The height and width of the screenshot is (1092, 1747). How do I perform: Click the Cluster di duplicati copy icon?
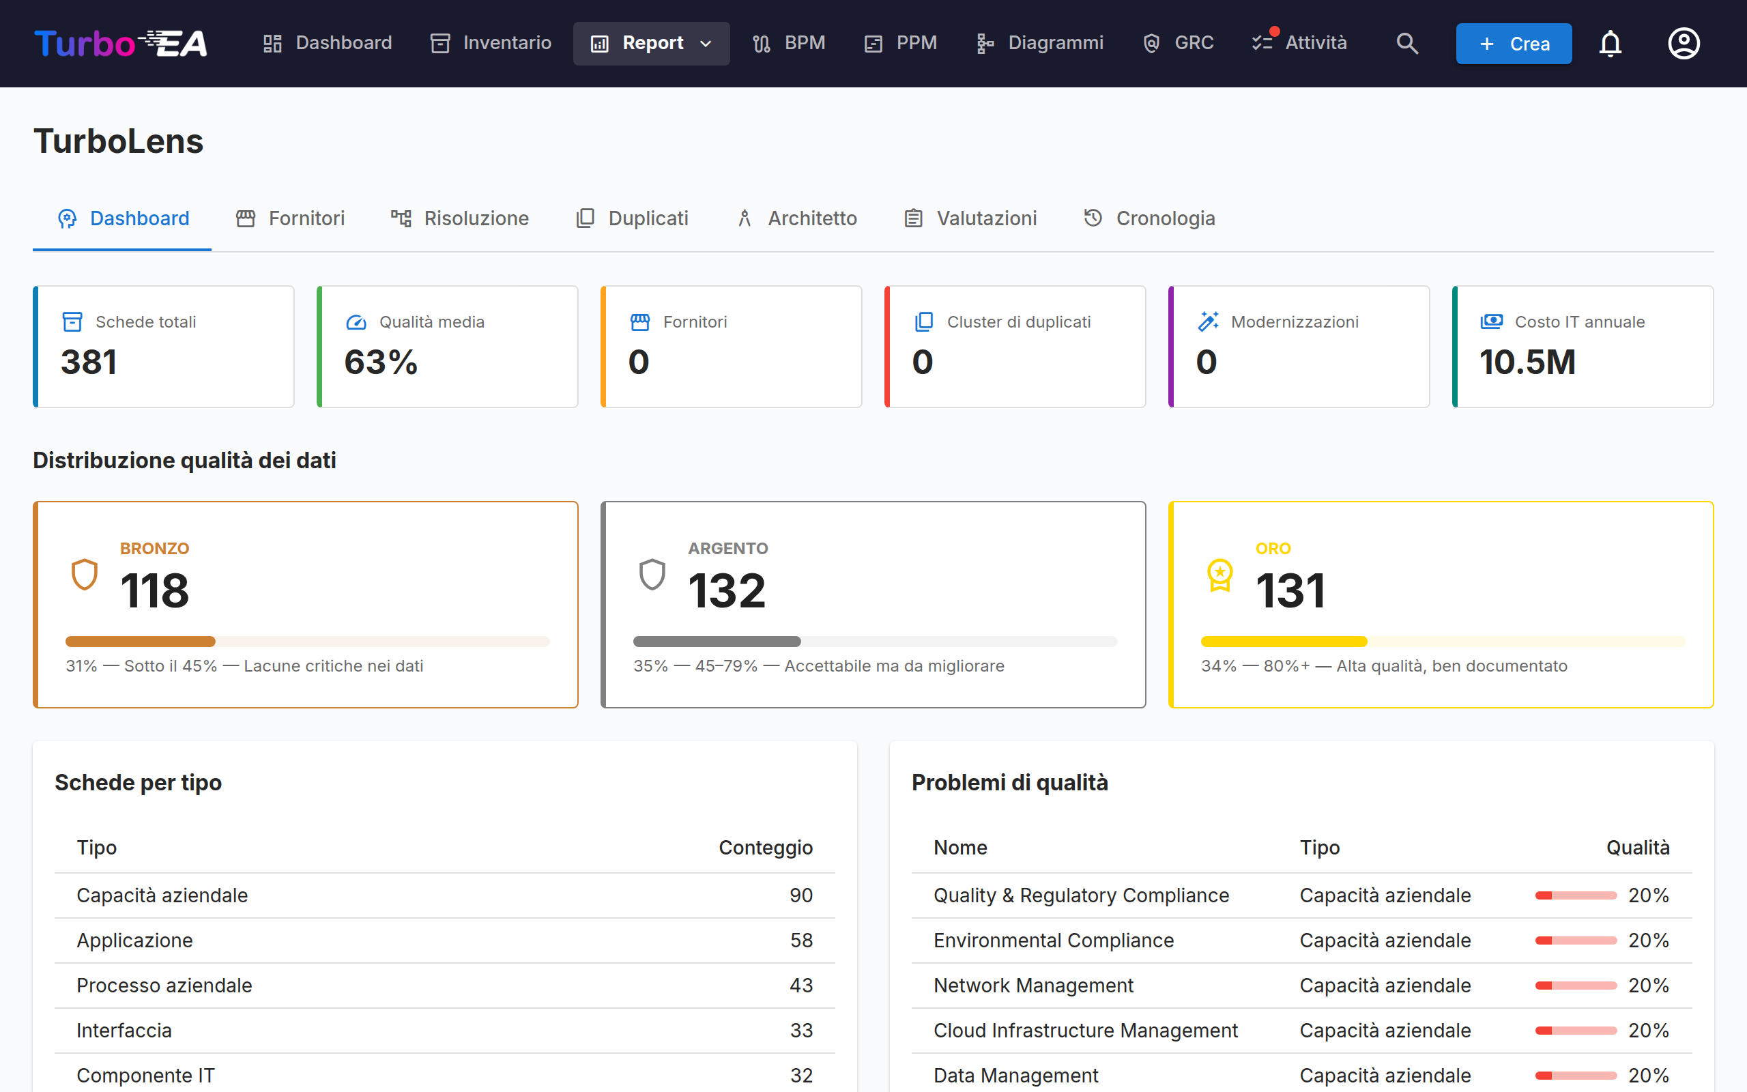[x=923, y=322]
